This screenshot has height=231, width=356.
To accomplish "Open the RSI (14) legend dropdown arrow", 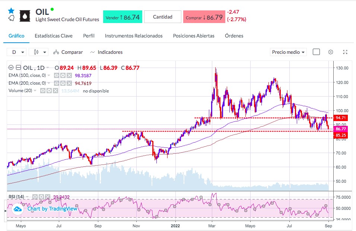I will [x=27, y=196].
